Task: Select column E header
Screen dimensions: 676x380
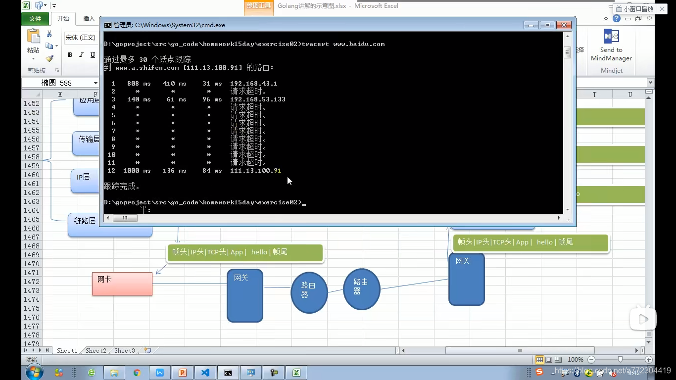Action: click(60, 95)
